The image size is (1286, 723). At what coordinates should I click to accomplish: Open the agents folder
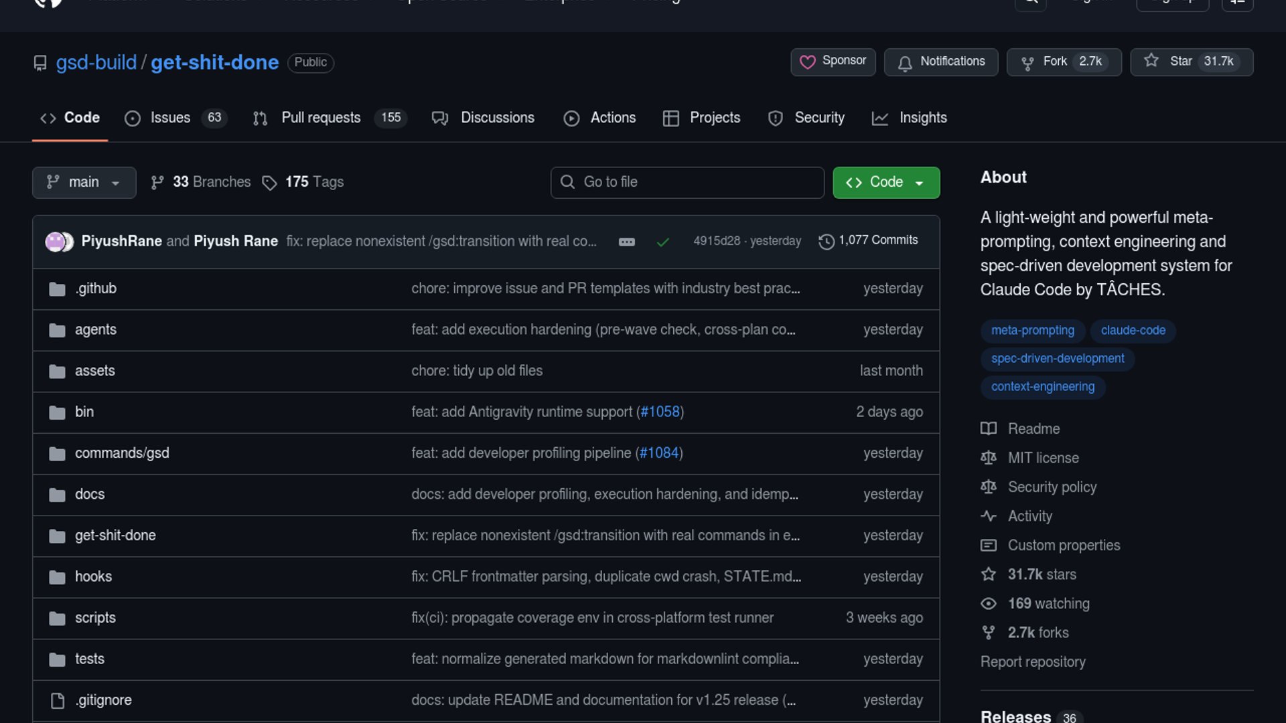tap(96, 329)
